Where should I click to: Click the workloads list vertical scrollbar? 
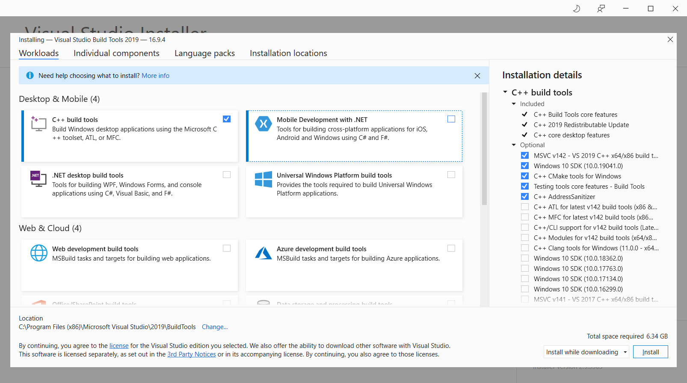(x=484, y=149)
